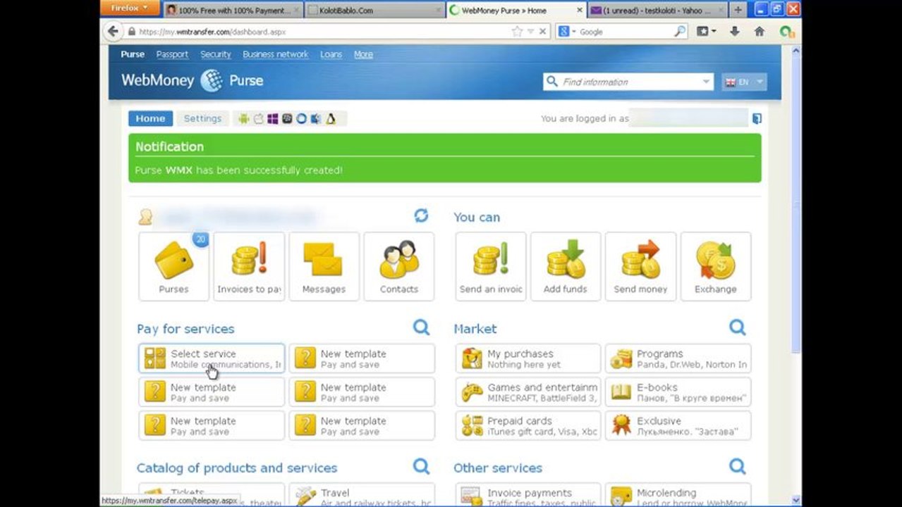Image resolution: width=902 pixels, height=507 pixels.
Task: Open Games and entertainment button
Action: [528, 392]
